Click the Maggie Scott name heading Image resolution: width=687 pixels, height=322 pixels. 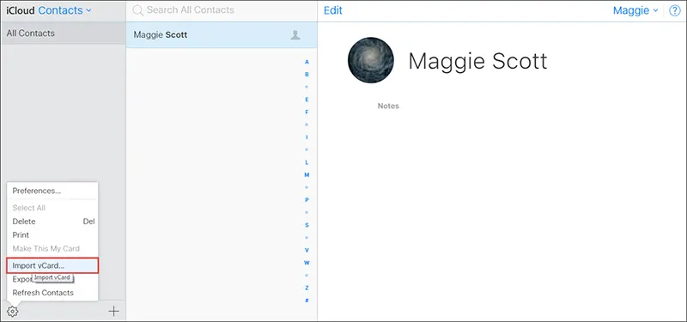477,61
